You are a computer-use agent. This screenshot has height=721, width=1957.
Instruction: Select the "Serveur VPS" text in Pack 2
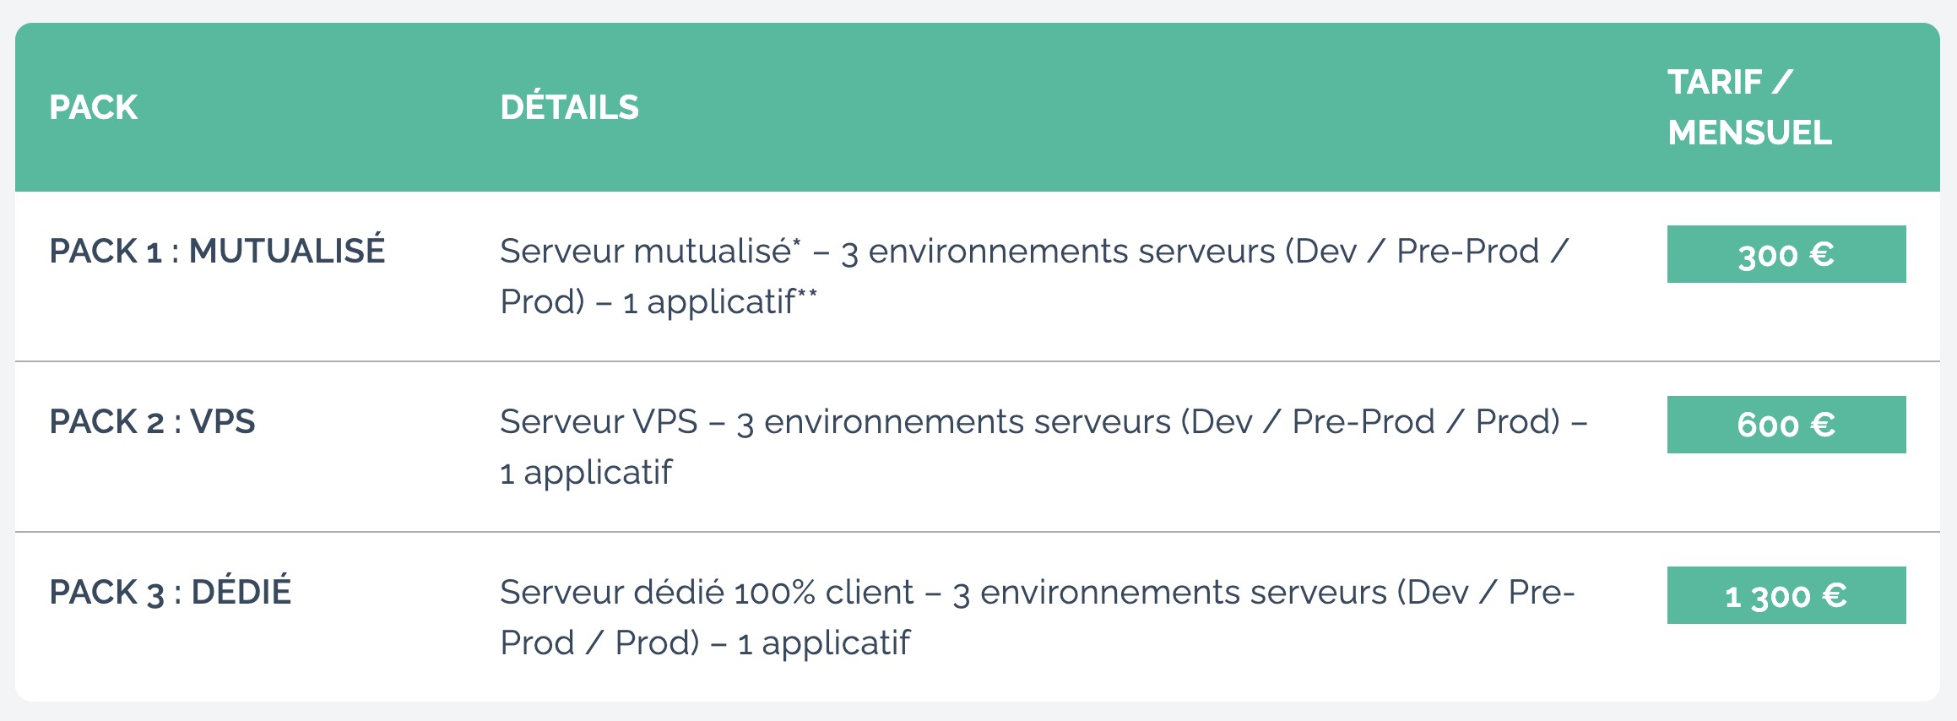[599, 421]
